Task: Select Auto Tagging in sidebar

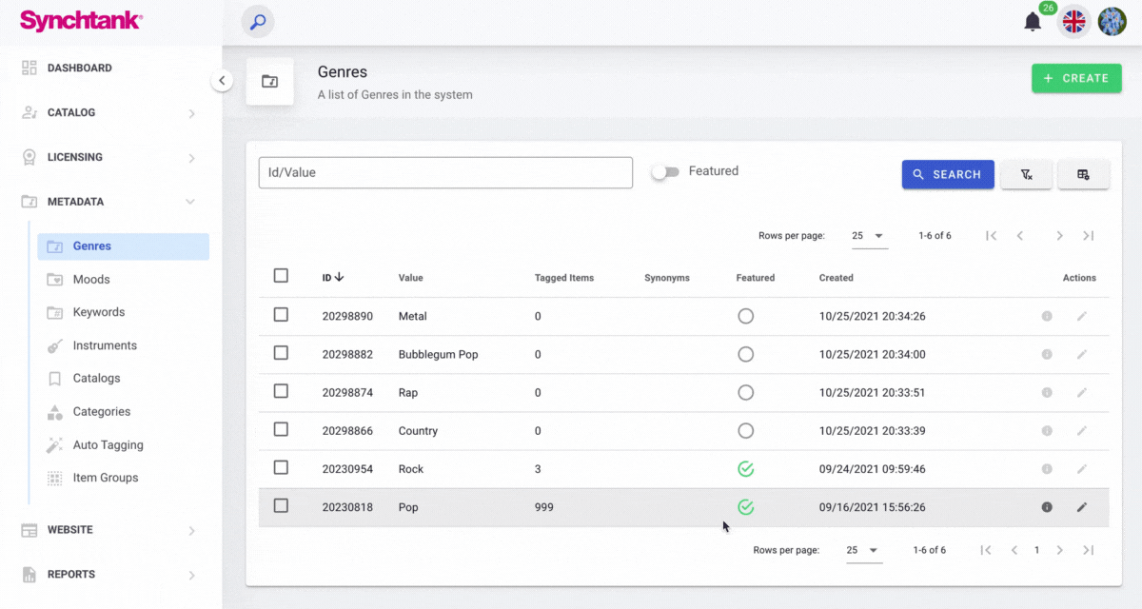Action: point(108,445)
